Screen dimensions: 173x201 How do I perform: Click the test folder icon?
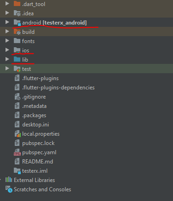[x=17, y=69]
